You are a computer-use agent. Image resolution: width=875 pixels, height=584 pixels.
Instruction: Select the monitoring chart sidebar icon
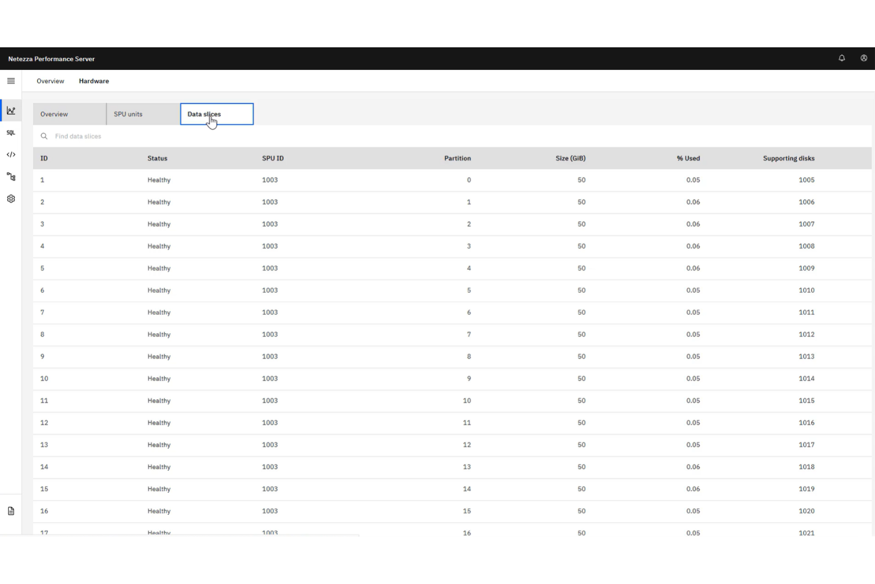click(x=11, y=110)
